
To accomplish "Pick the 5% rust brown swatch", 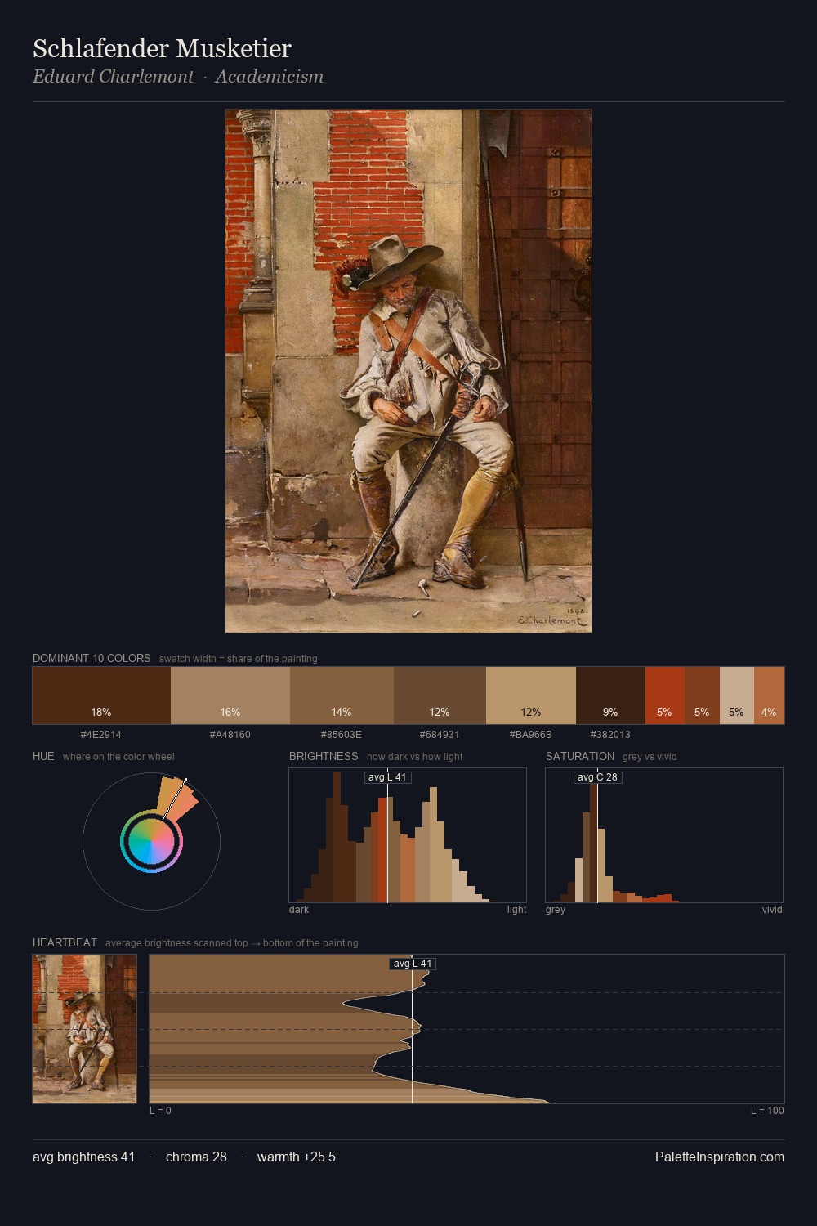I will click(702, 696).
